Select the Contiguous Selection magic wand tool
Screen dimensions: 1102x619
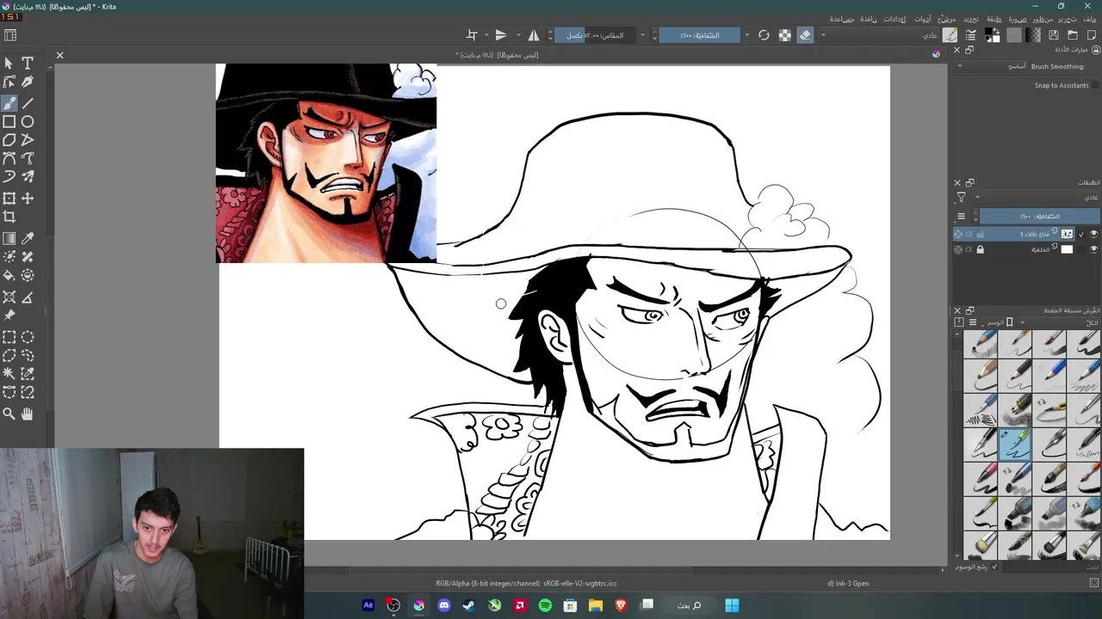pos(9,373)
